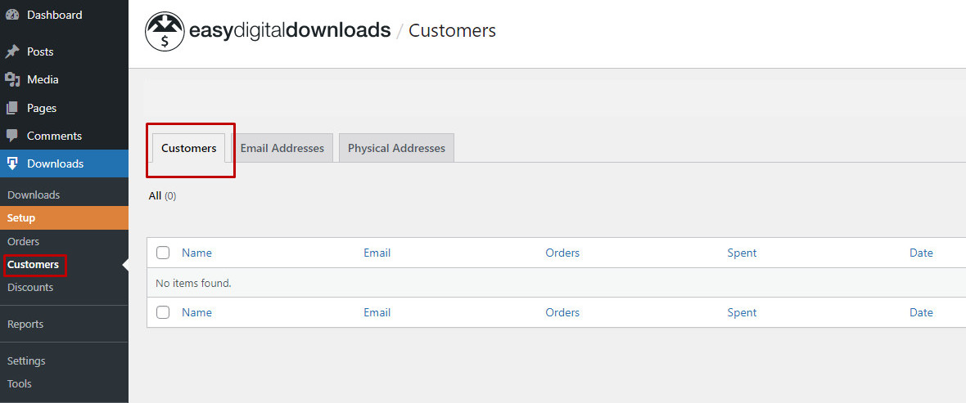The width and height of the screenshot is (966, 403).
Task: Click the 'No items found.' text
Action: (193, 284)
